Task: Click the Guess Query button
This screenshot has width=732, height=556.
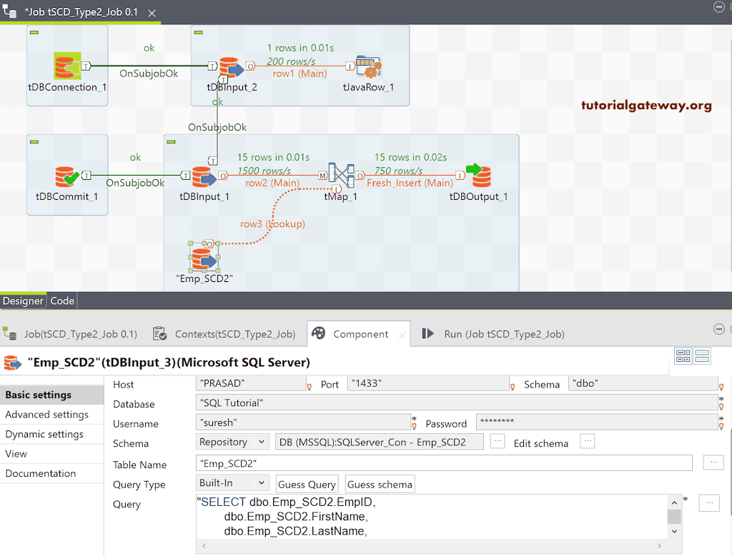Action: click(x=307, y=484)
